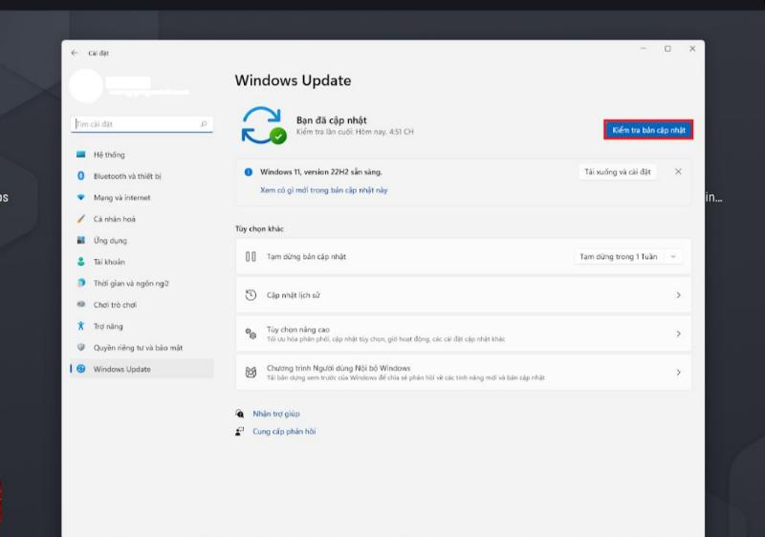Click Kiểm tra bản cập nhật button
Viewport: 765px width, 537px height.
coord(648,130)
